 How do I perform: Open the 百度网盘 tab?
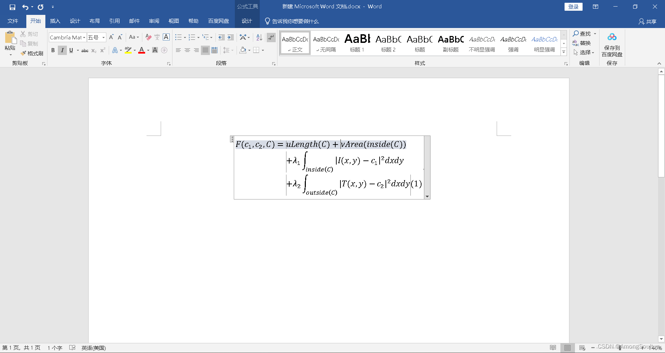(x=219, y=21)
